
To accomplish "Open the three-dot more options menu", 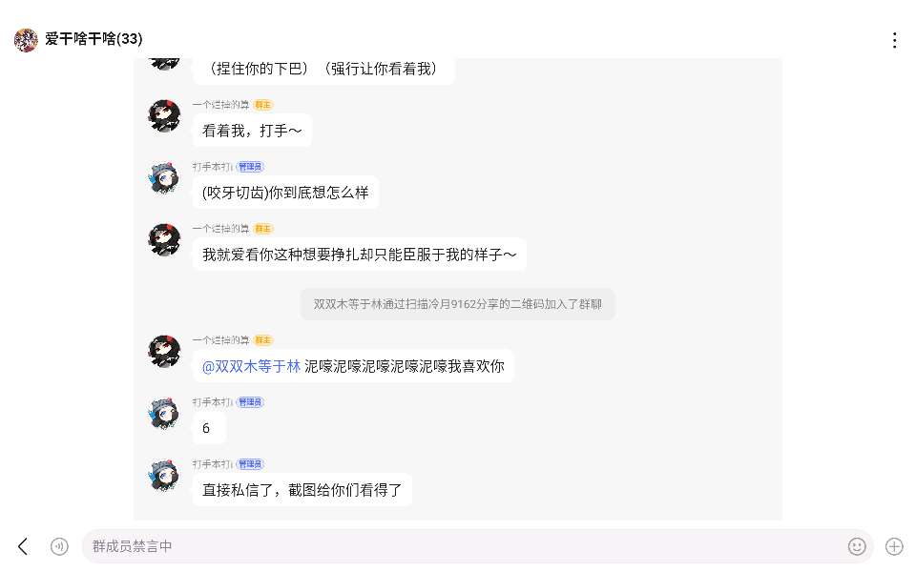I will (x=894, y=40).
